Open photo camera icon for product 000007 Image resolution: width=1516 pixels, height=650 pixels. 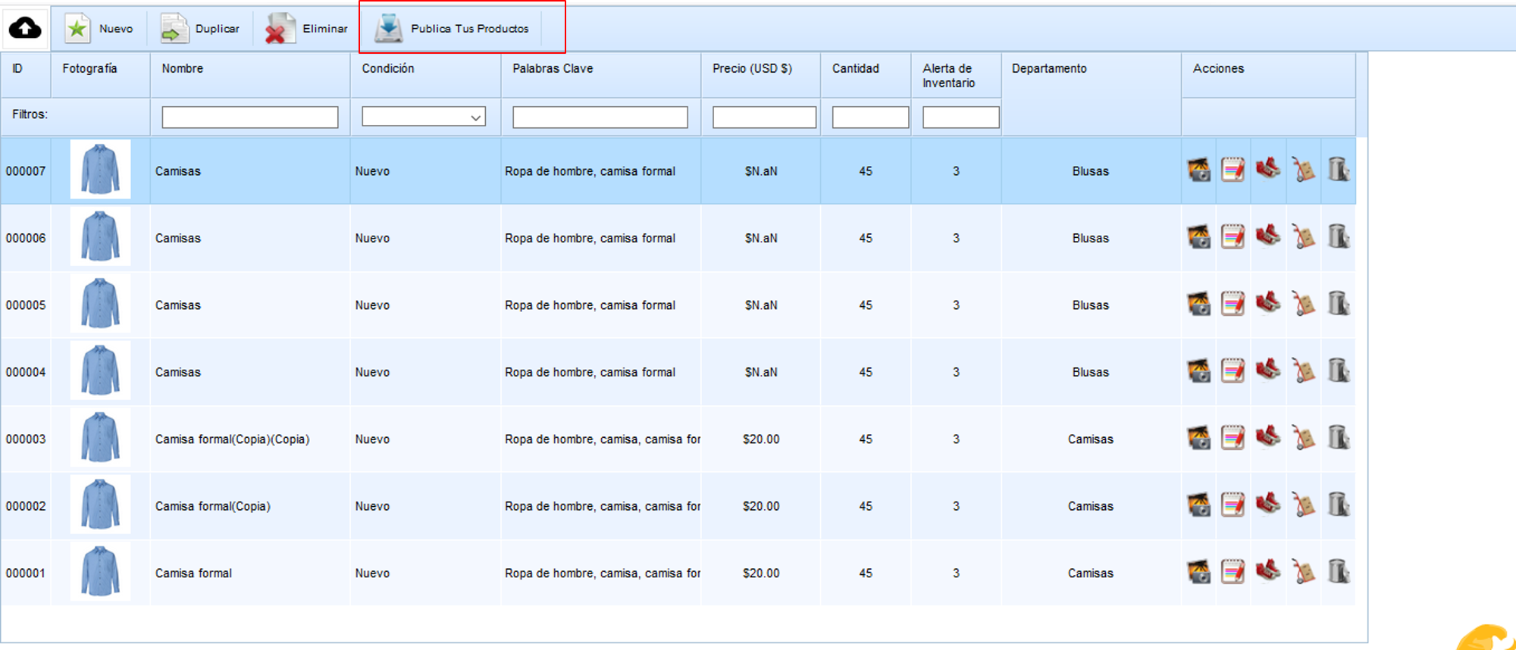pos(1198,170)
